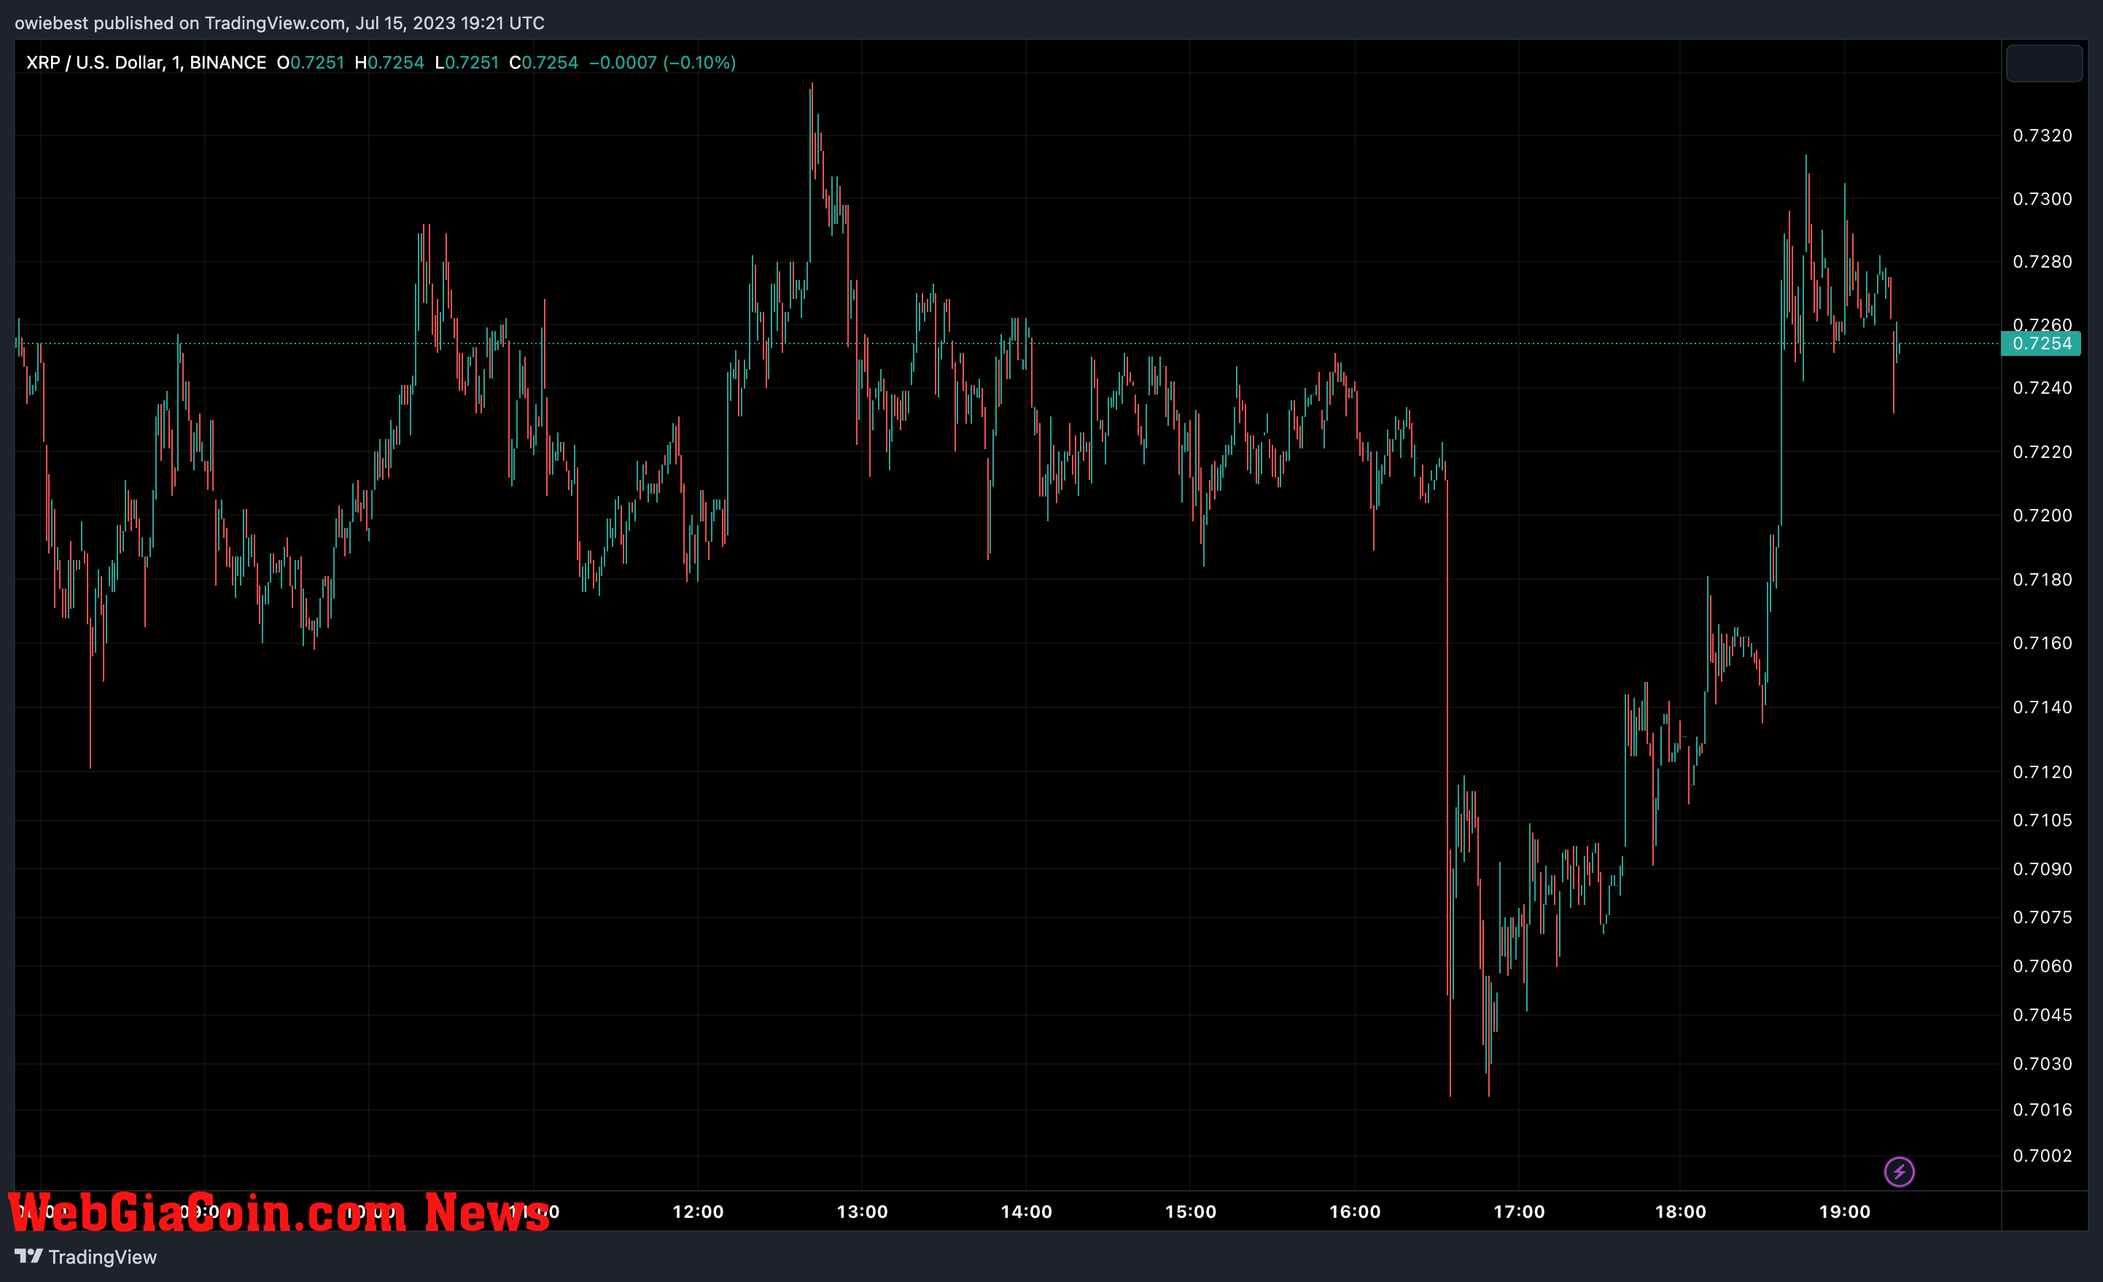Click the 12:00 time axis label
Viewport: 2103px width, 1282px height.
point(698,1211)
